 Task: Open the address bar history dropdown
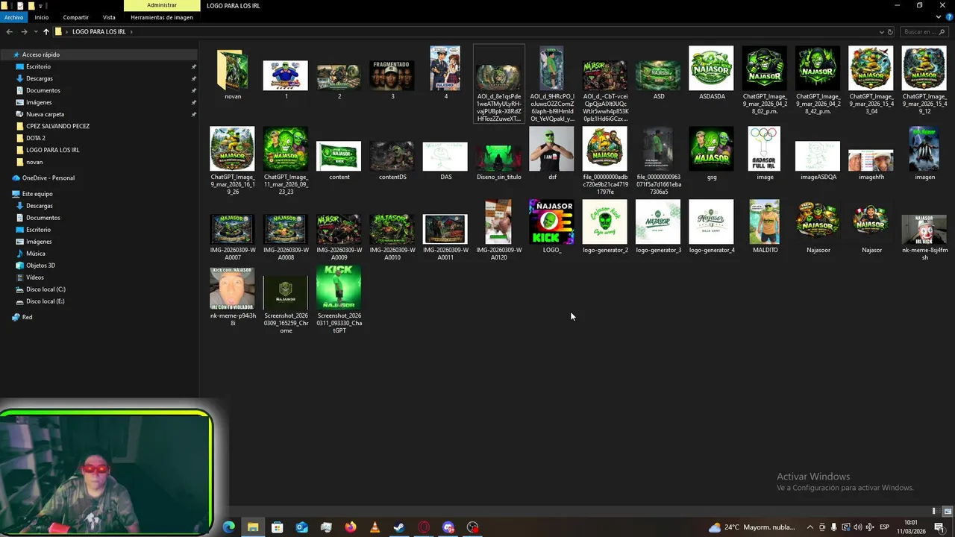click(881, 32)
